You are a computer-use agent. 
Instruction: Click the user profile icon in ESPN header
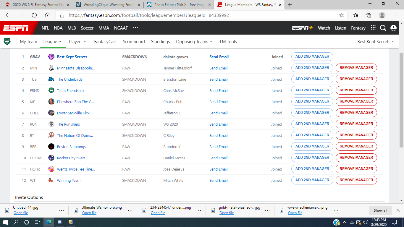pos(393,28)
